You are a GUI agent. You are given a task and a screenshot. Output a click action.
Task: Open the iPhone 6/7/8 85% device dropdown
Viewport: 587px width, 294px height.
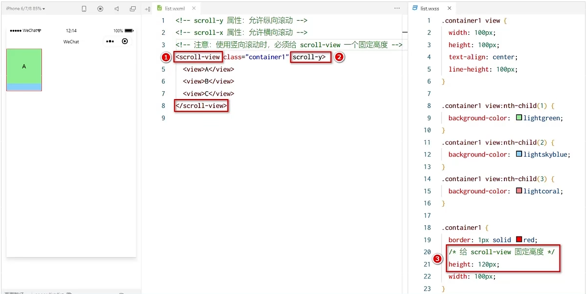click(26, 9)
